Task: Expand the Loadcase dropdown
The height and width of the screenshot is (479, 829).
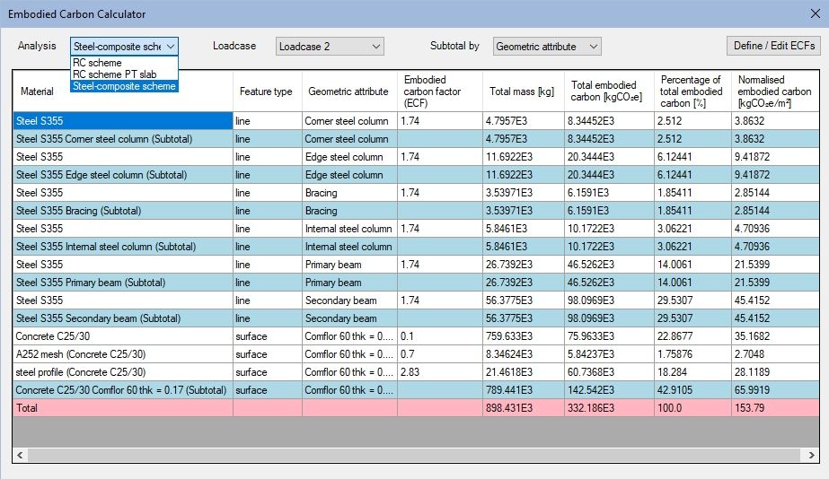Action: 330,46
